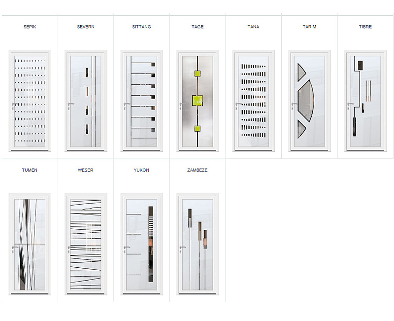The width and height of the screenshot is (394, 321).
Task: Select the TIBRE door thumbnail
Action: (365, 101)
